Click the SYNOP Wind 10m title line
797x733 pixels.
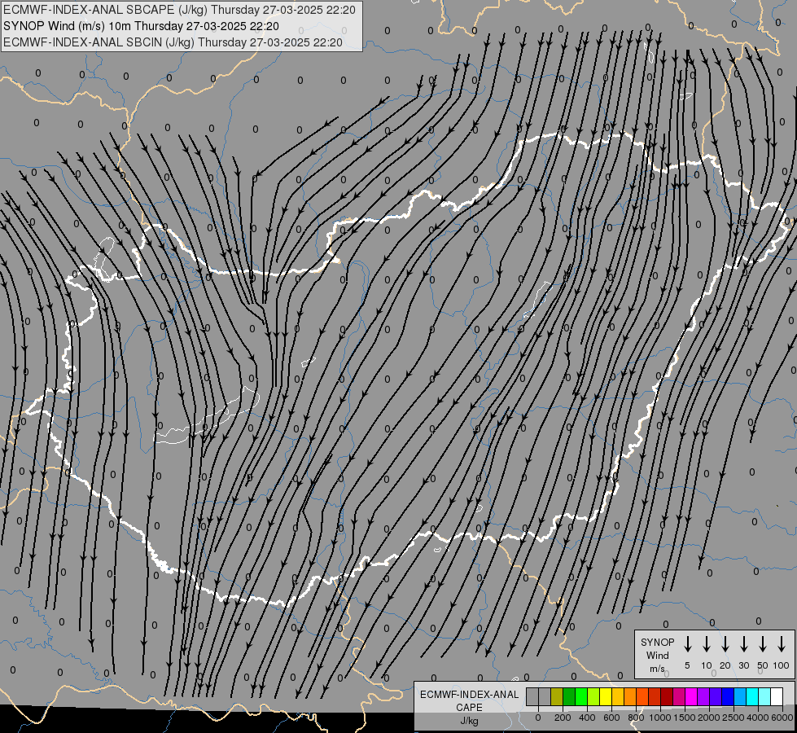click(141, 26)
